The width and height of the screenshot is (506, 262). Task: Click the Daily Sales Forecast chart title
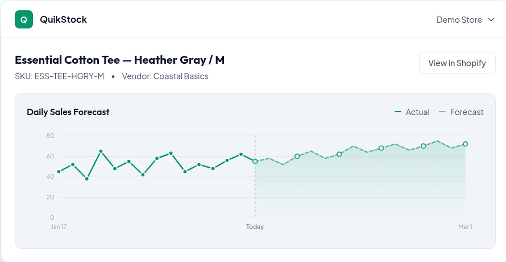(68, 112)
